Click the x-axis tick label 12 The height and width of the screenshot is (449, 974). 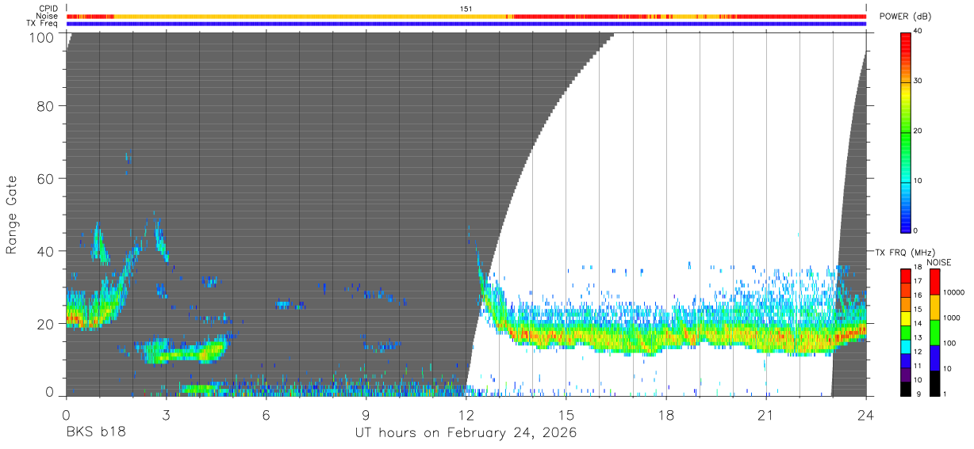click(x=466, y=415)
